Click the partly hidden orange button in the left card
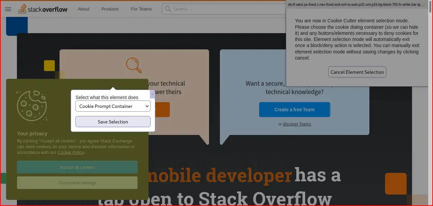 click(x=162, y=110)
